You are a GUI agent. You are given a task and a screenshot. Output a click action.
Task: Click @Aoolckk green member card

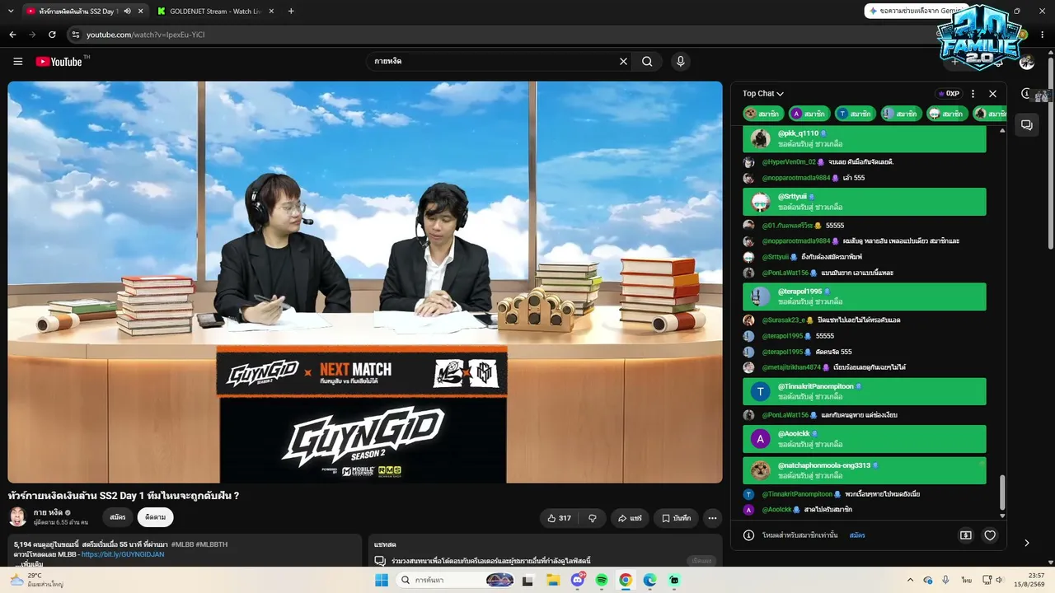click(865, 439)
